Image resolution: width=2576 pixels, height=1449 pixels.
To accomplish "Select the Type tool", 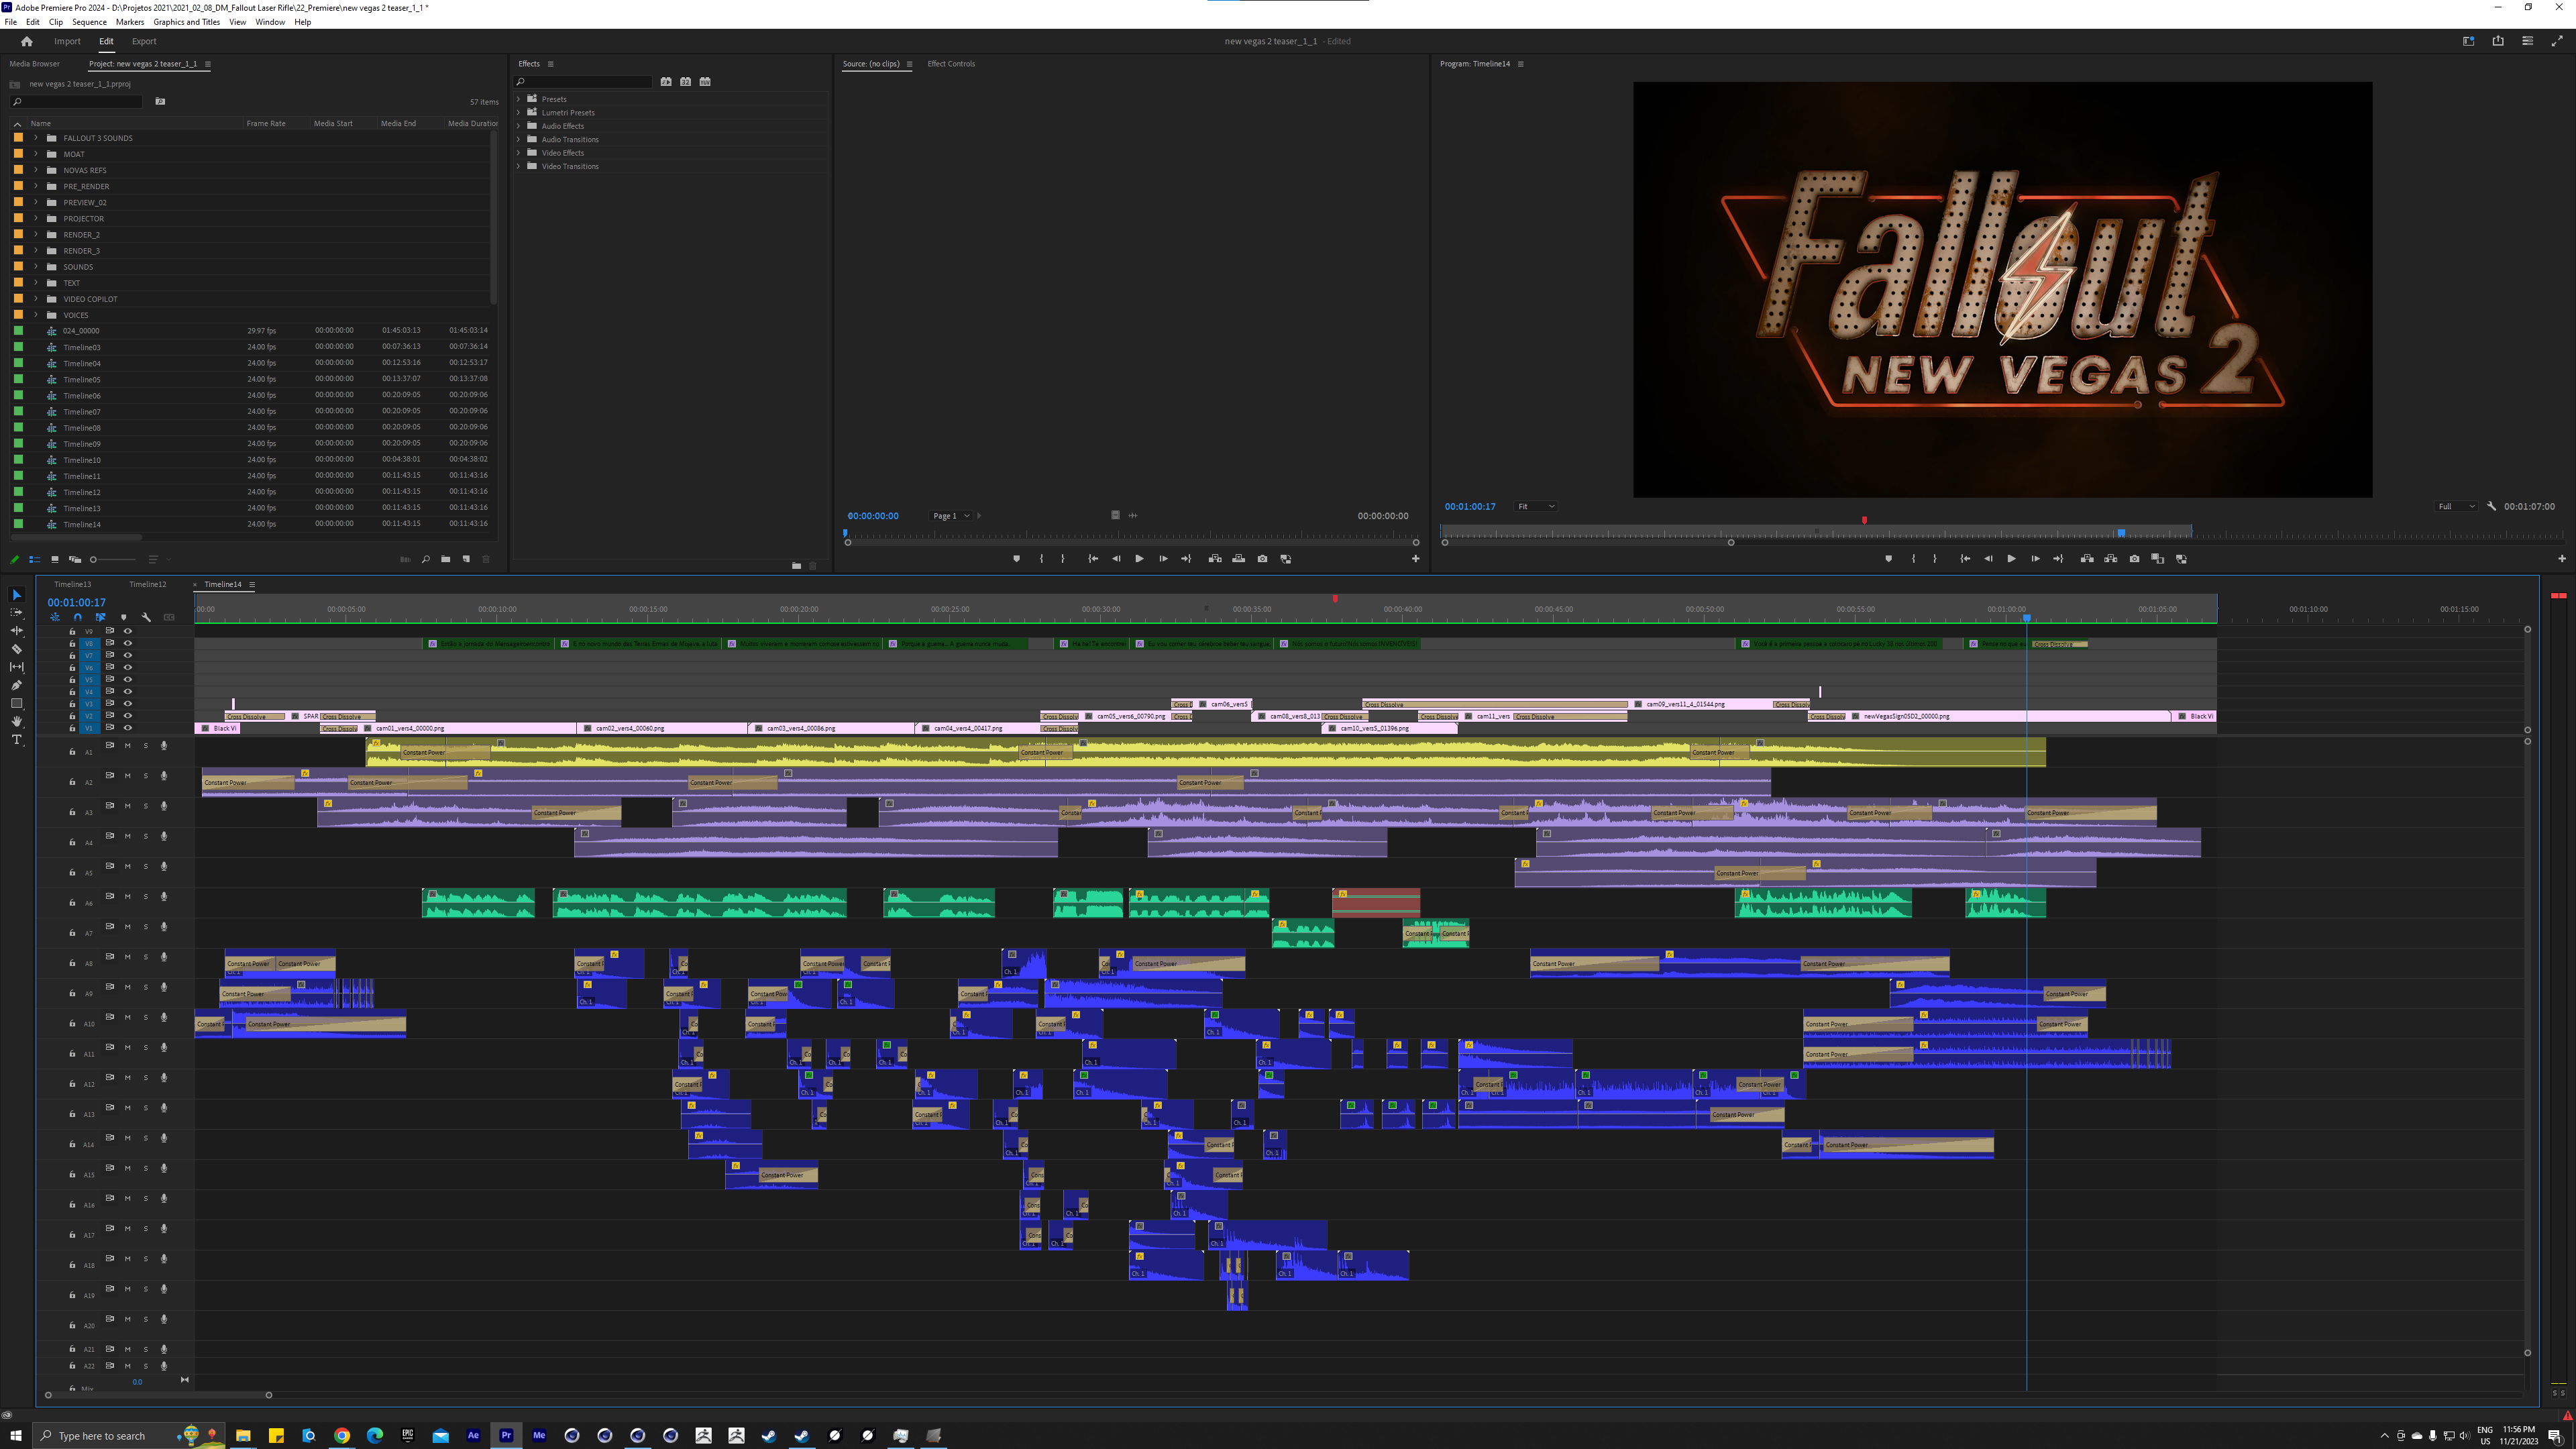I will coord(17,740).
